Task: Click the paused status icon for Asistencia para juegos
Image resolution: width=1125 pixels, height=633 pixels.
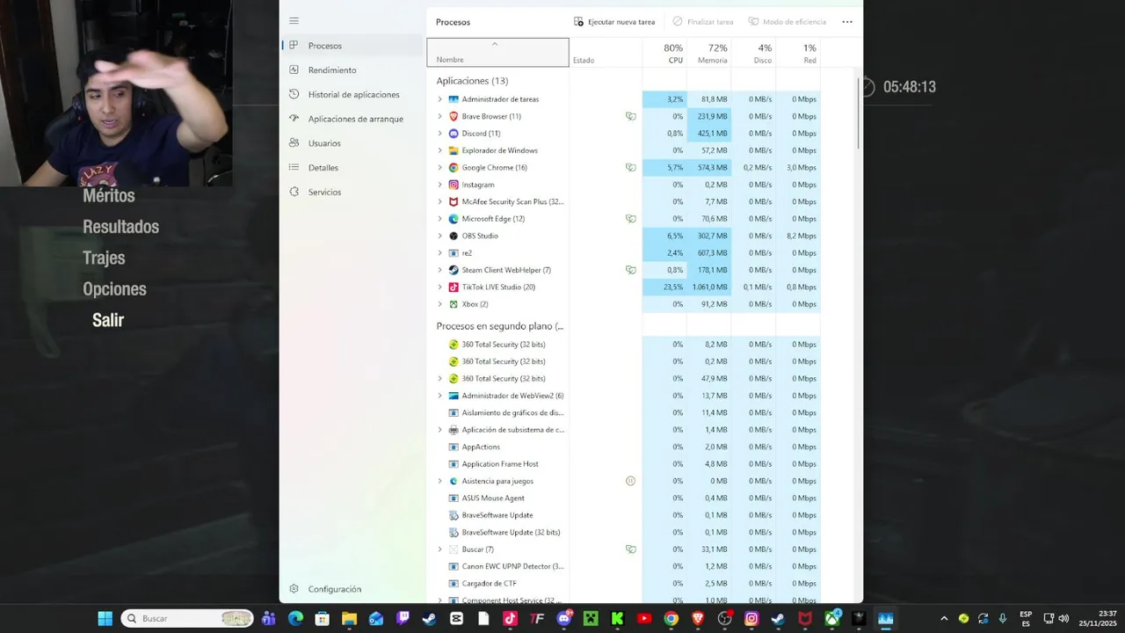Action: (630, 481)
